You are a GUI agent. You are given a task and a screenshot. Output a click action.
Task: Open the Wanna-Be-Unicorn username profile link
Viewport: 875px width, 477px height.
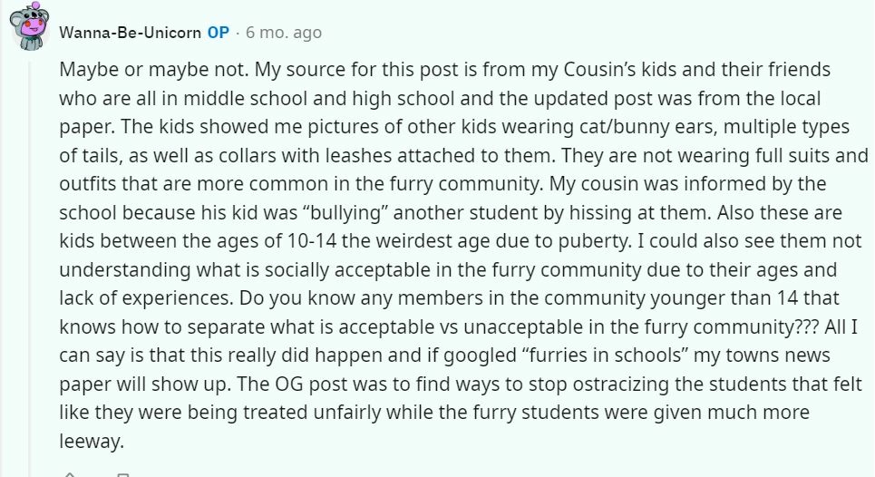pos(131,33)
